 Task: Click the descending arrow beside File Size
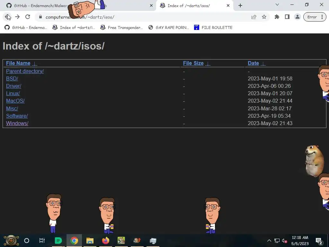(208, 64)
